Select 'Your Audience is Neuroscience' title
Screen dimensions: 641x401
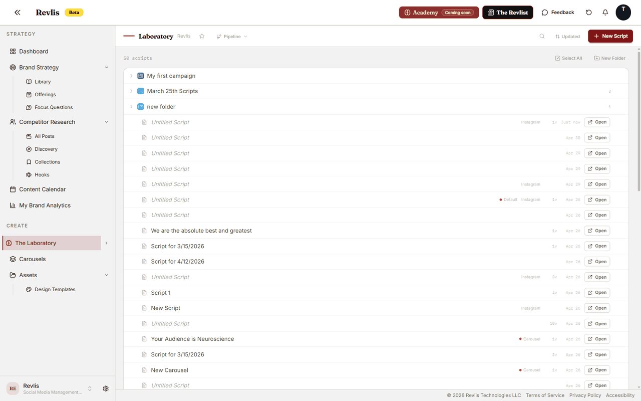[x=192, y=339]
